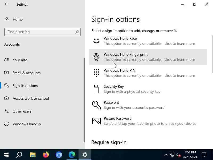Click the Access work or school briefcase icon
The width and height of the screenshot is (213, 160).
[x=6, y=98]
